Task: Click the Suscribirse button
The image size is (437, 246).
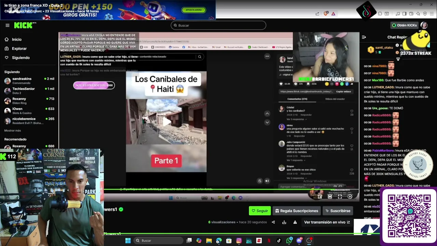Action: [x=338, y=211]
